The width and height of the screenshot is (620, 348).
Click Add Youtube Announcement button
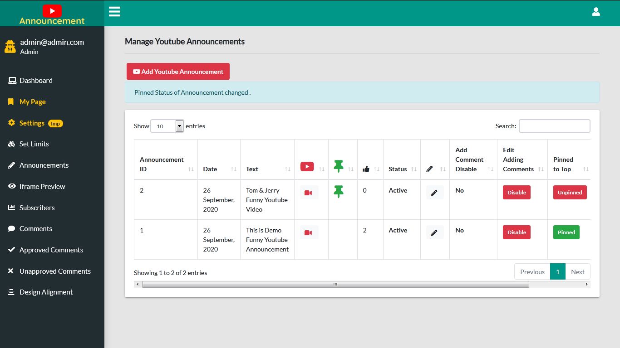pyautogui.click(x=178, y=72)
